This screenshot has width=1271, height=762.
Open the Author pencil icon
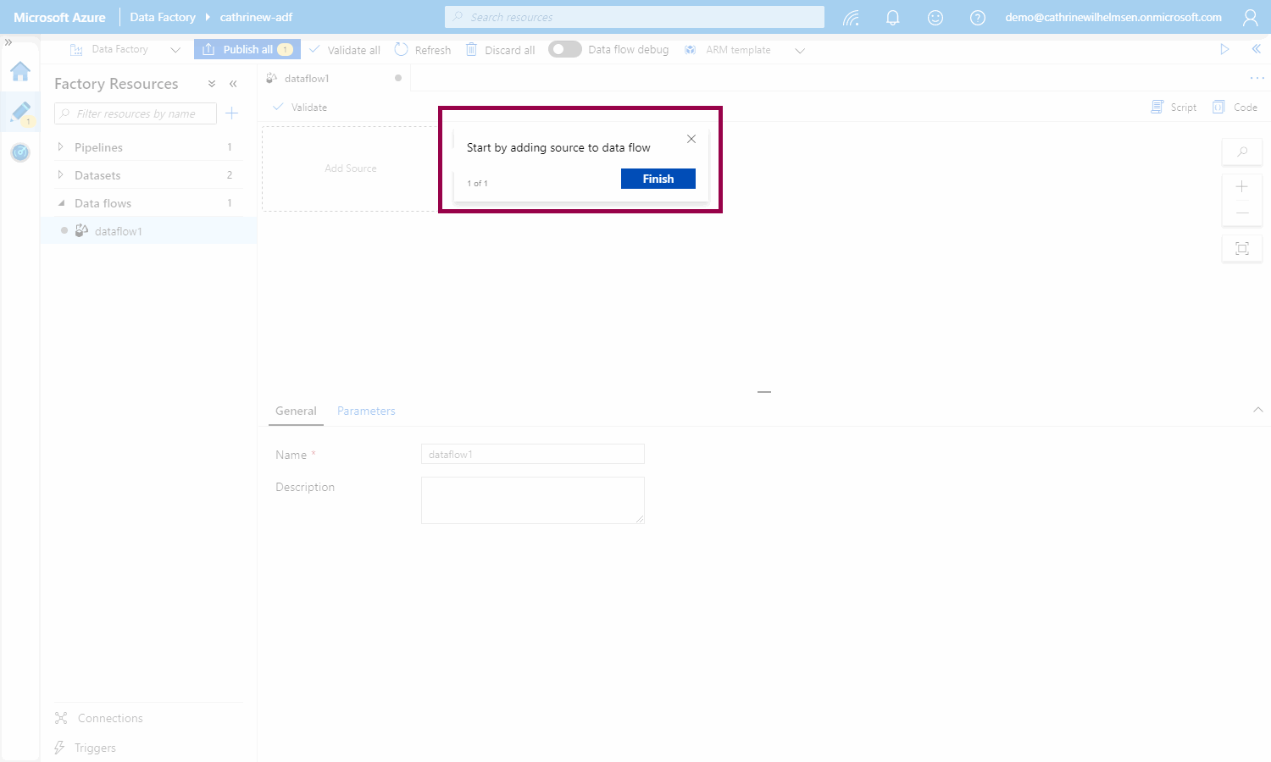[x=20, y=112]
